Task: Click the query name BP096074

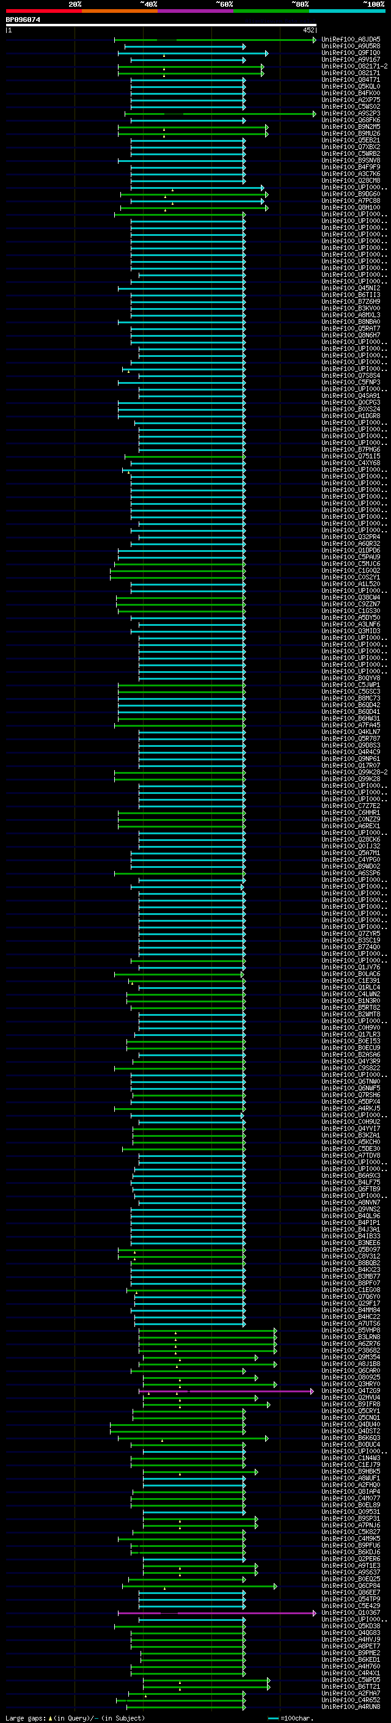Action: pyautogui.click(x=23, y=20)
